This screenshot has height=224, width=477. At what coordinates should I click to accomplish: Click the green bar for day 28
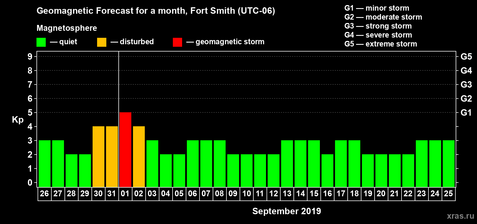[72, 171]
